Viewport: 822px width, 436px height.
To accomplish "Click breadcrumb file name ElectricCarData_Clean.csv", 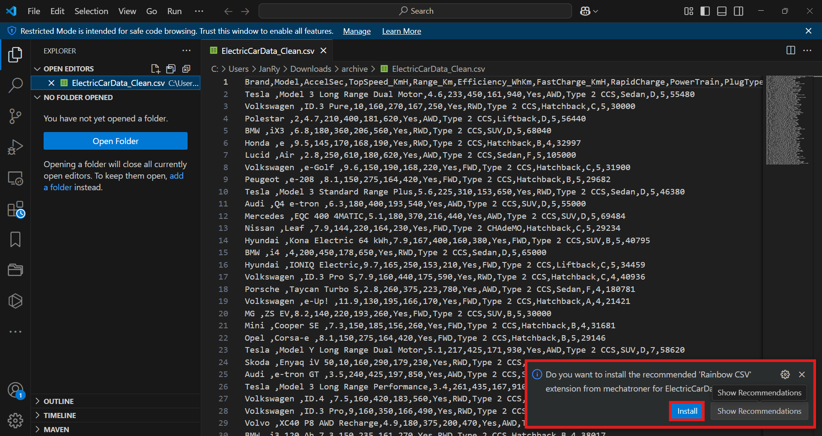I will (438, 69).
